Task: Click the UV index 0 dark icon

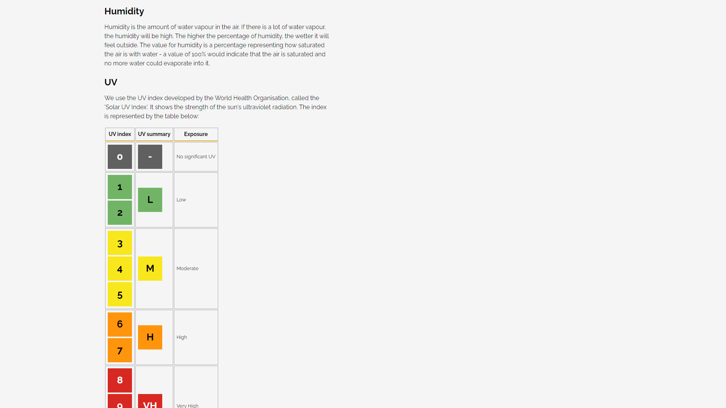Action: [x=120, y=156]
